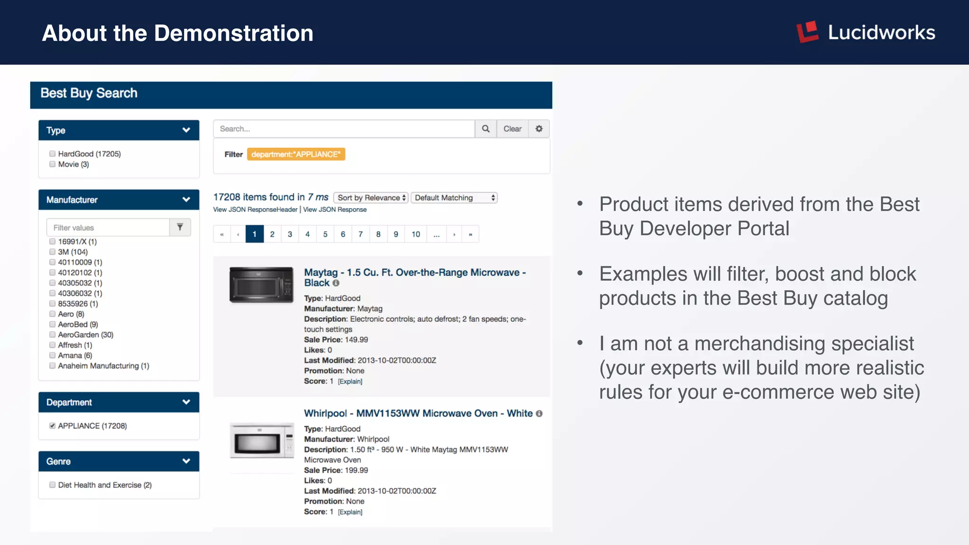
Task: Select current results page 1
Action: [x=255, y=234]
